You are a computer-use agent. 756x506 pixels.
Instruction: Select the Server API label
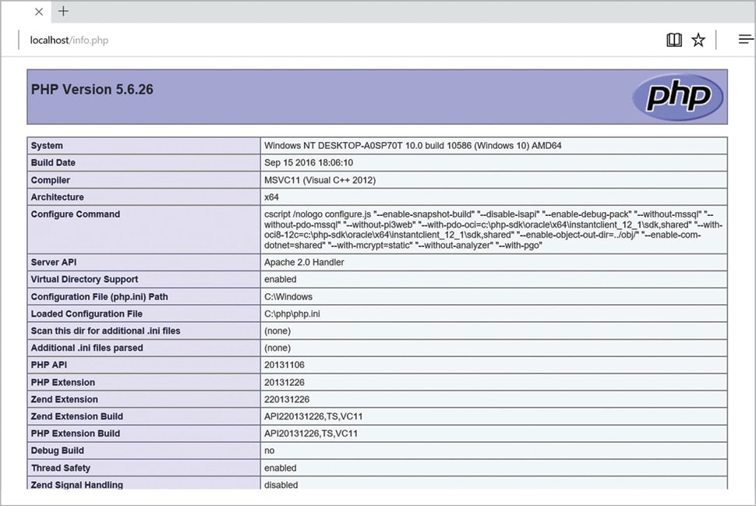tap(54, 262)
